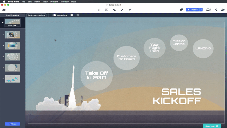The image size is (227, 128).
Task: Select slide 3 thumbnail in sidebar
Action: 13,56
